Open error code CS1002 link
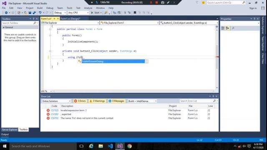Viewport: 267px width, 150px height. tap(55, 114)
